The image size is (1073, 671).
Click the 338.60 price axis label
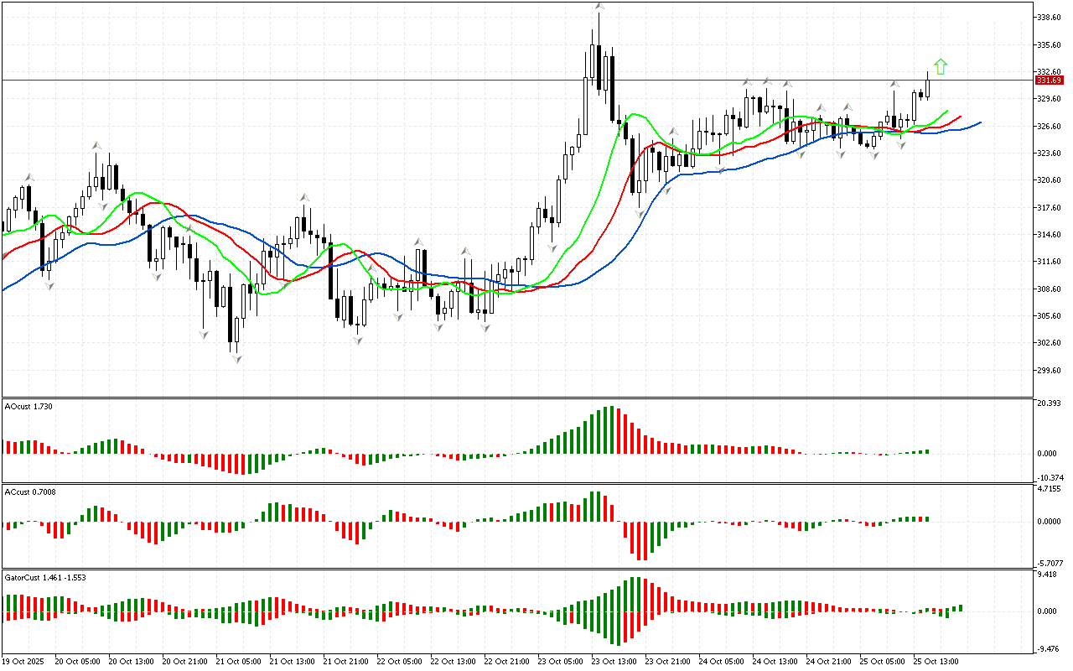coord(1050,17)
